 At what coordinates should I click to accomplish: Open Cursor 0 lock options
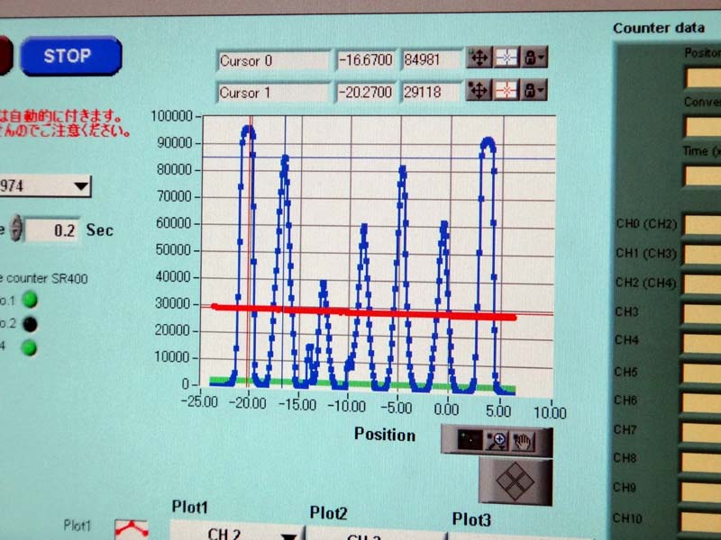point(535,59)
